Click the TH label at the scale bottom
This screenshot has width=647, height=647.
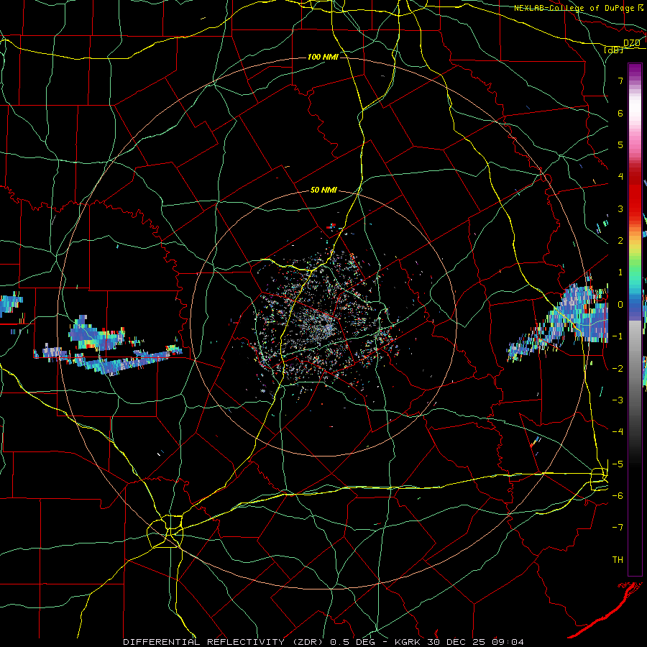tap(618, 560)
